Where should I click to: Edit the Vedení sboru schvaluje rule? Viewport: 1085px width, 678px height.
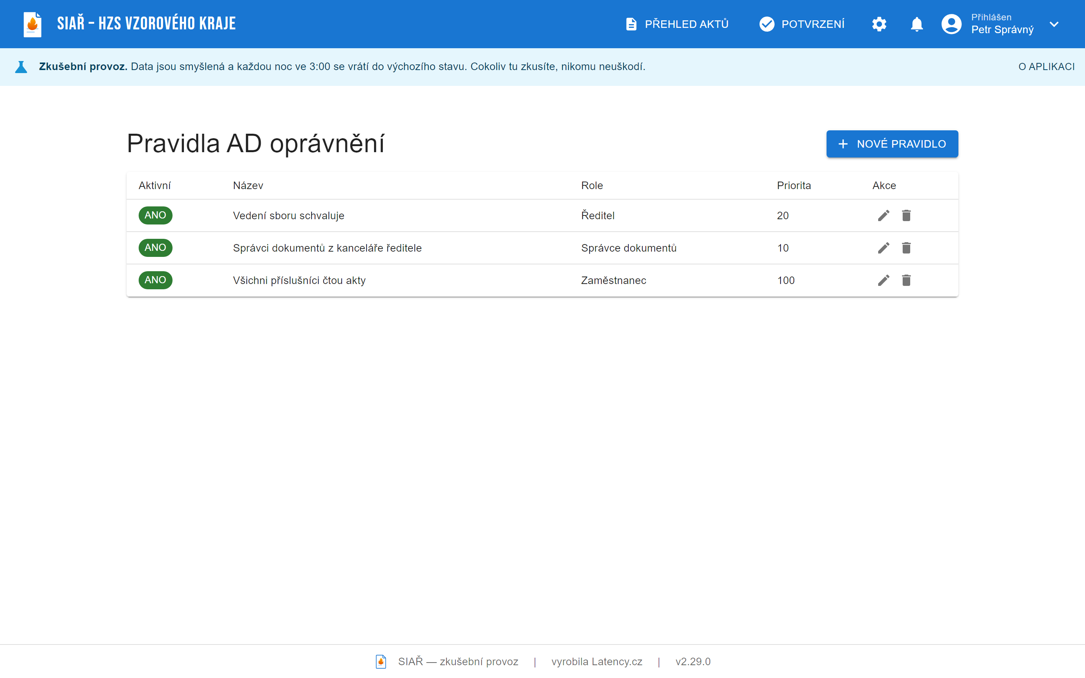[883, 216]
